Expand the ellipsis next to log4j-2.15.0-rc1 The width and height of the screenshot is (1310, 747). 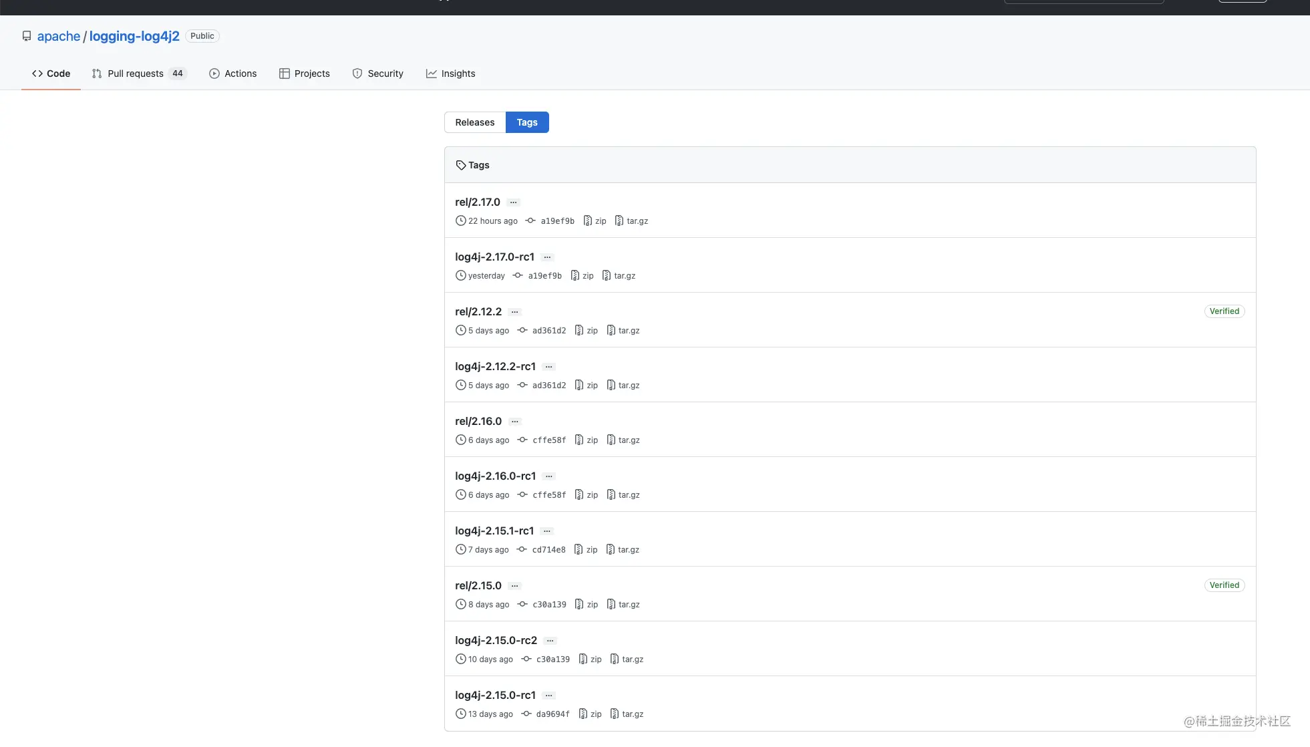pos(549,696)
